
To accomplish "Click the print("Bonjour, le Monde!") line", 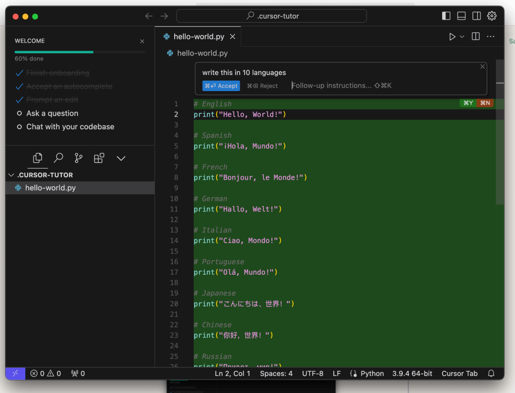I will tap(250, 178).
